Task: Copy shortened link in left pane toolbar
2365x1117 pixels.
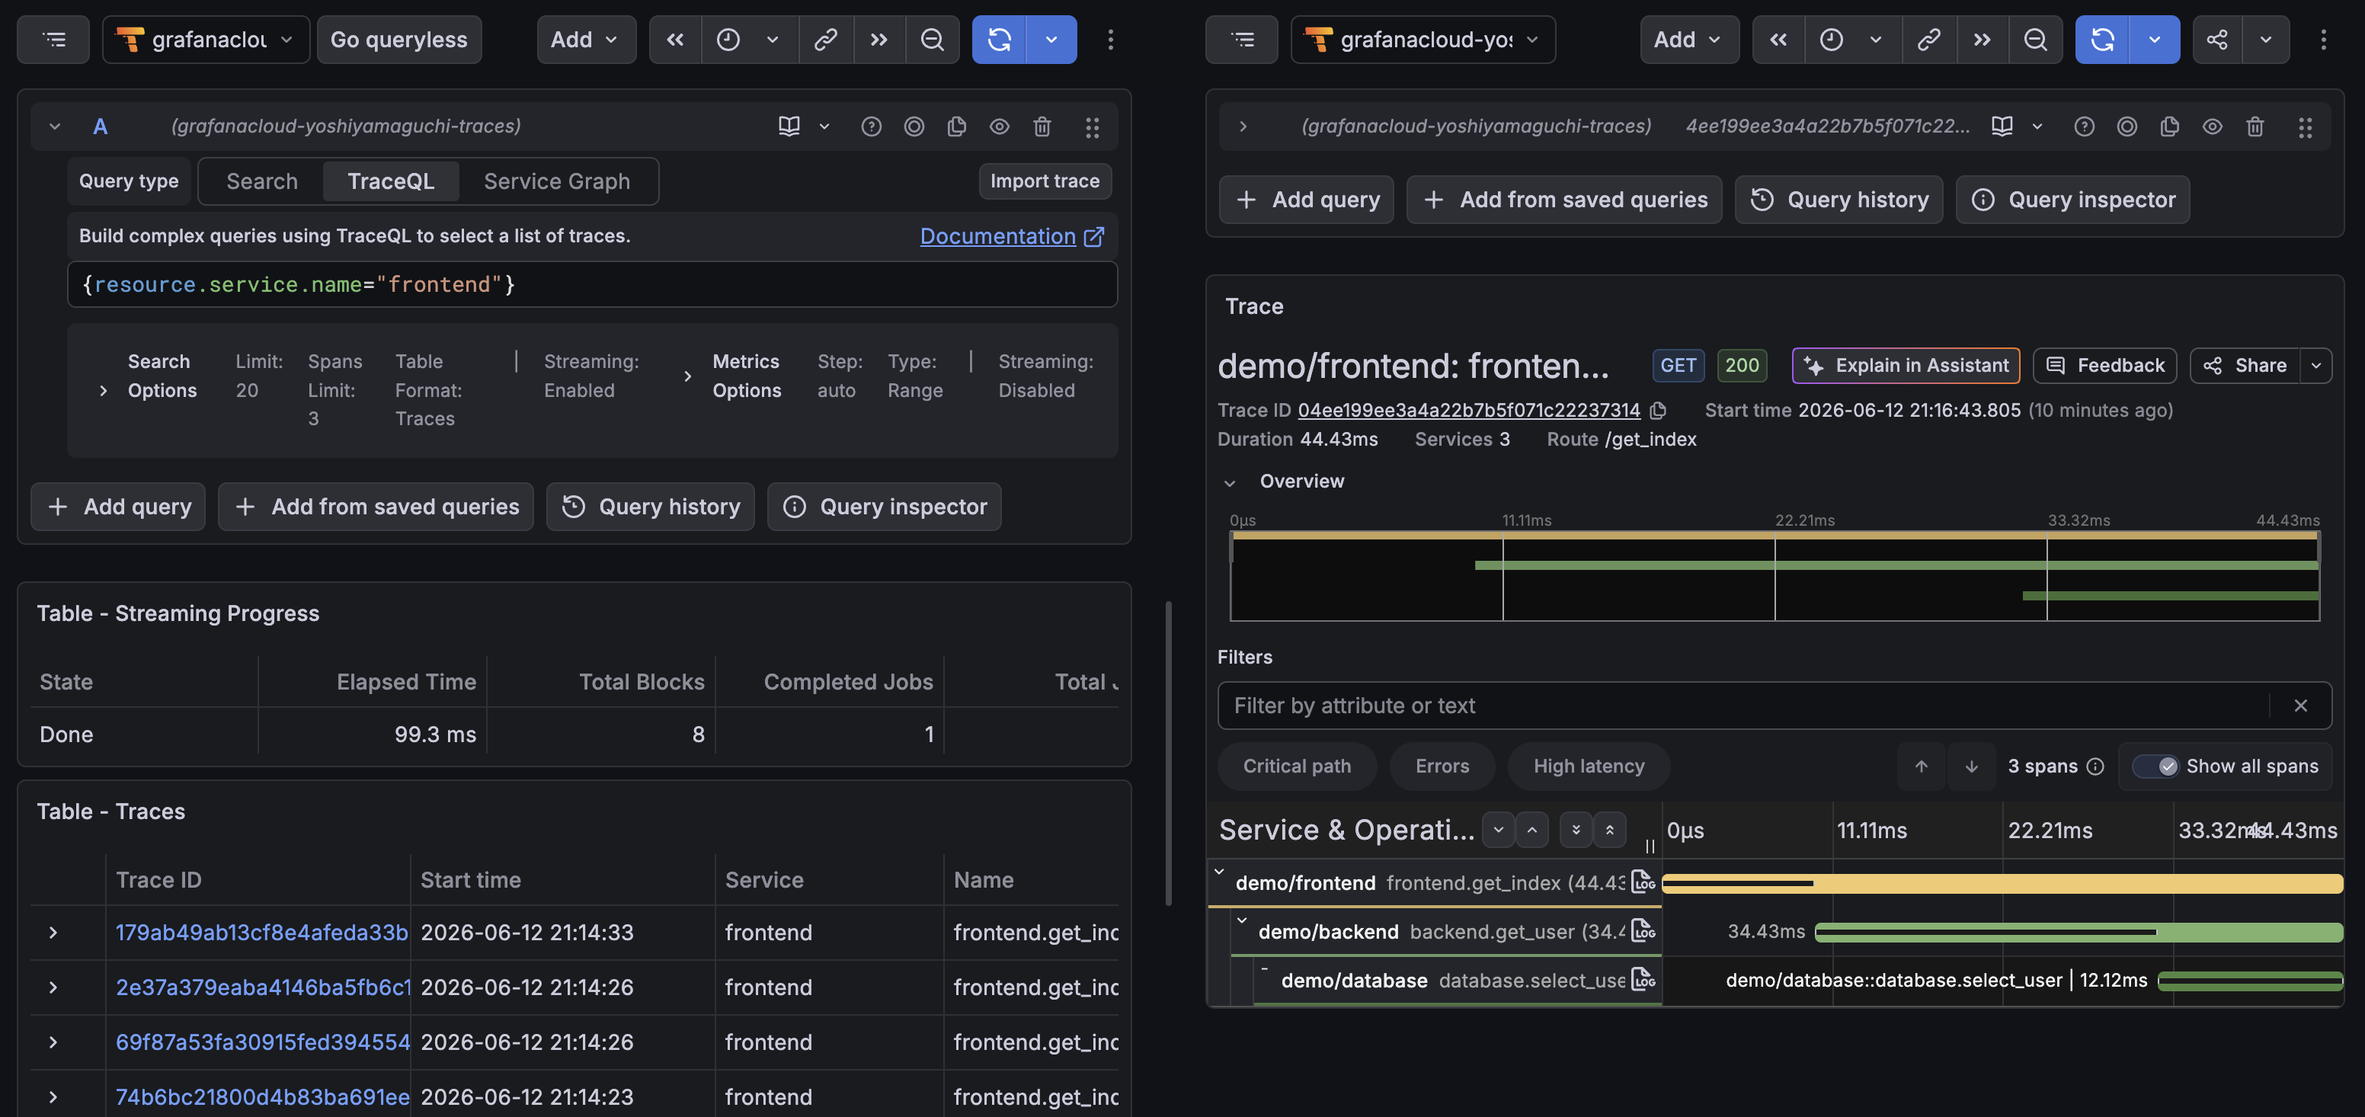Action: point(825,40)
